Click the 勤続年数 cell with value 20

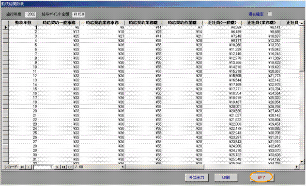click(23, 111)
